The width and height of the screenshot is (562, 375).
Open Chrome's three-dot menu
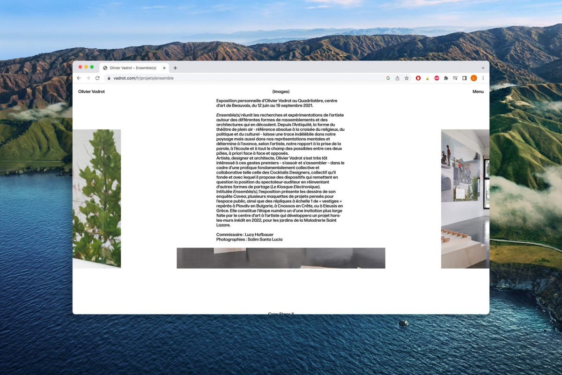(483, 78)
